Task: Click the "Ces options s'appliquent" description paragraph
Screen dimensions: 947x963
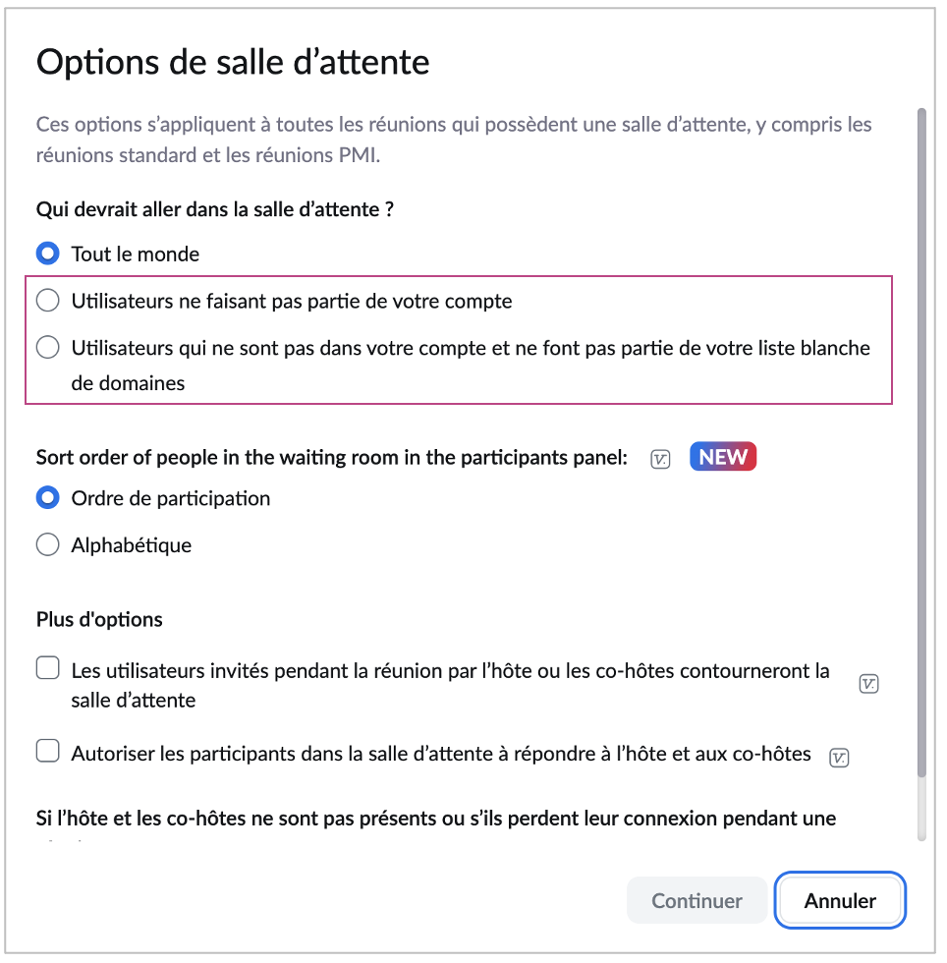Action: click(454, 140)
